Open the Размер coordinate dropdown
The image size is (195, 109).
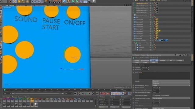click(x=115, y=107)
